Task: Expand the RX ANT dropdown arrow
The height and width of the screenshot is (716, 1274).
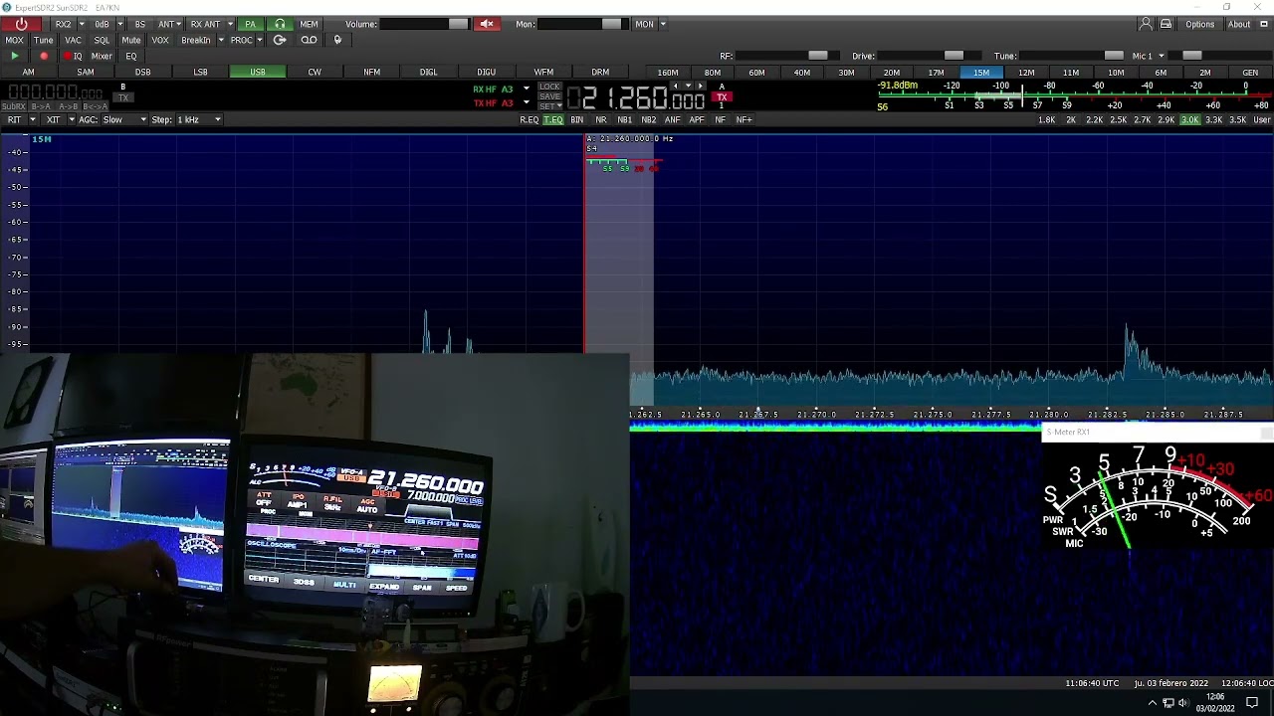Action: pyautogui.click(x=230, y=24)
